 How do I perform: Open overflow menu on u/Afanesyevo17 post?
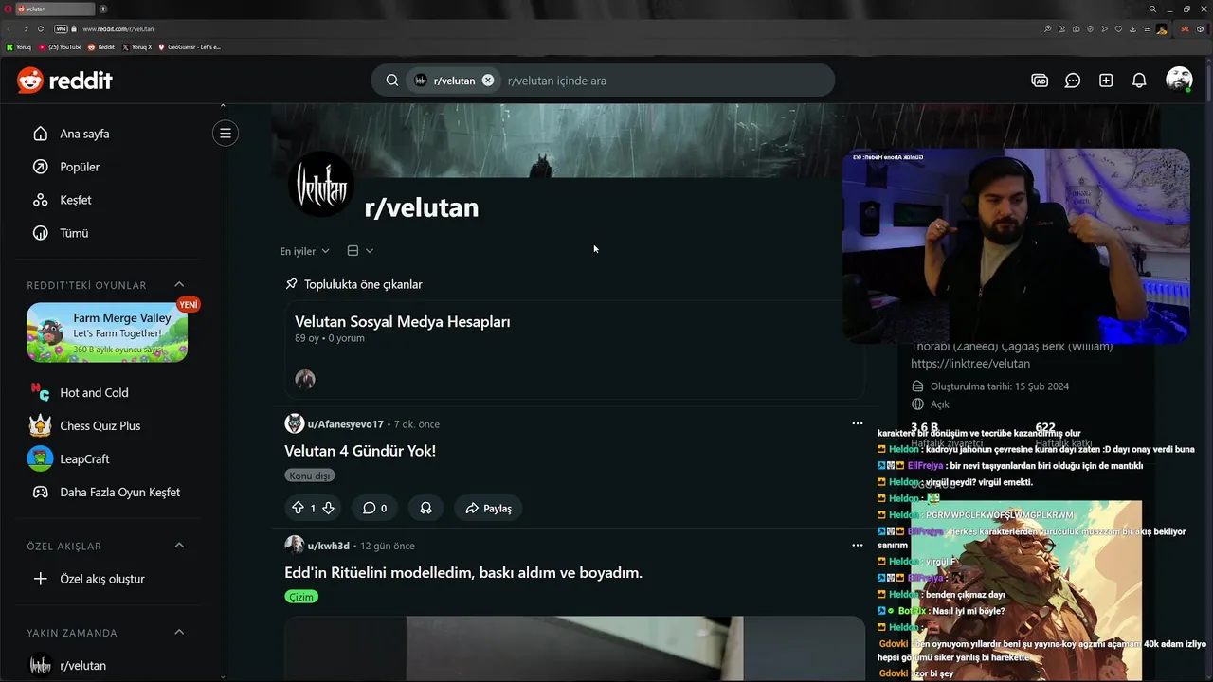click(x=858, y=423)
